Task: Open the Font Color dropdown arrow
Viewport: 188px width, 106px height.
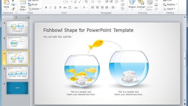Action: pyautogui.click(x=87, y=7)
